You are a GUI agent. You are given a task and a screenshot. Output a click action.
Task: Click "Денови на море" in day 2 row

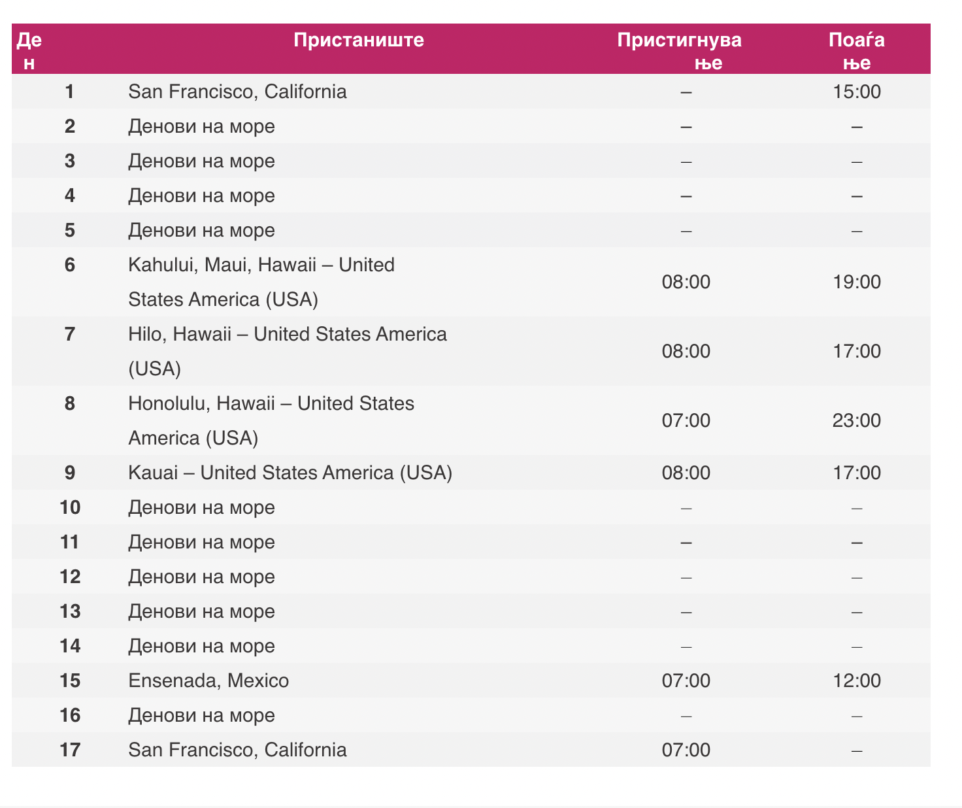201,126
